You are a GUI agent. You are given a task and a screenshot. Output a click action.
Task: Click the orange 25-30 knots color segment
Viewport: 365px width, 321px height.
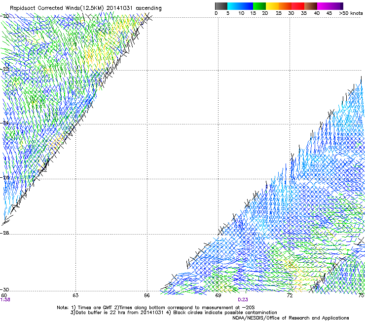tap(285, 6)
